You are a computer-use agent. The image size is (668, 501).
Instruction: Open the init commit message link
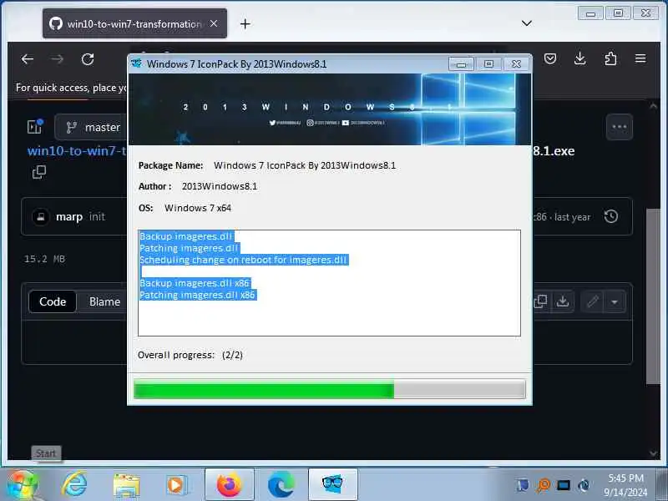pos(97,217)
